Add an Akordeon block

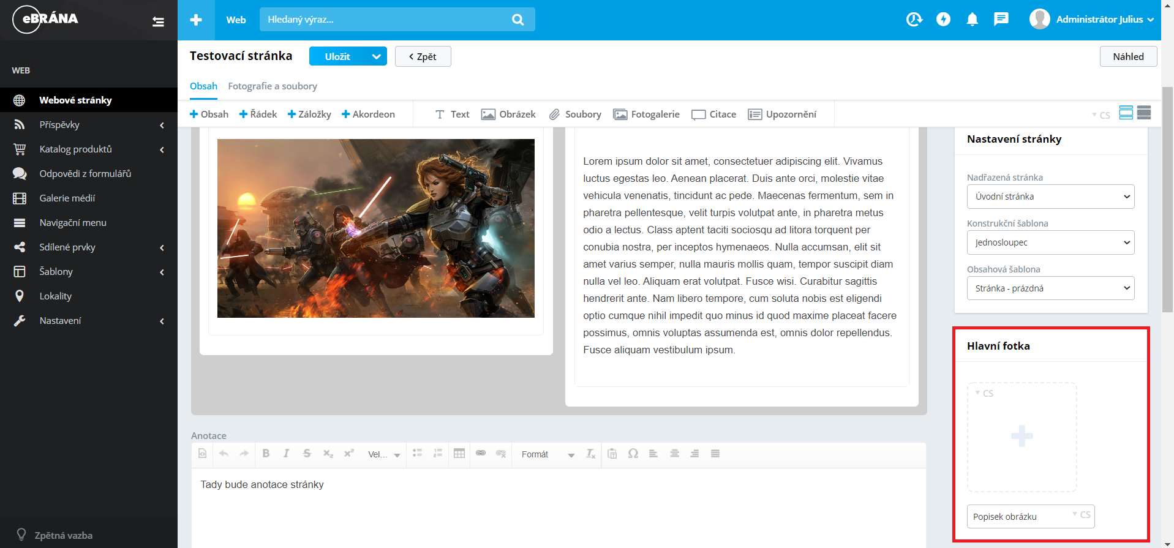(x=368, y=114)
